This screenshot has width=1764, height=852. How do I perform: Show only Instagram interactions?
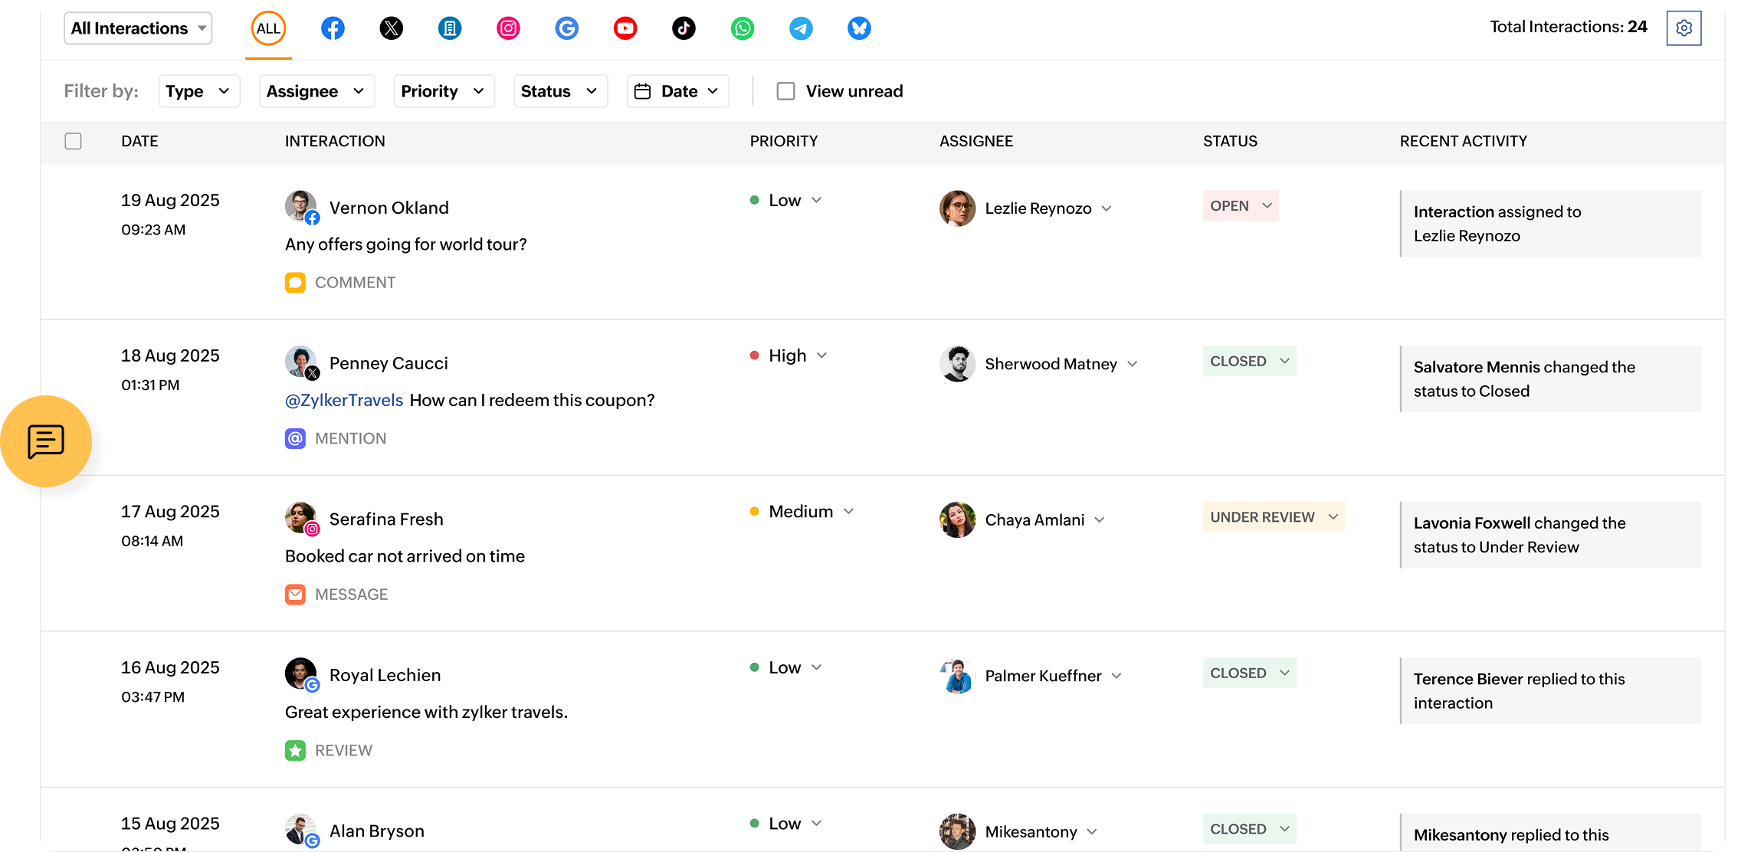click(x=508, y=28)
